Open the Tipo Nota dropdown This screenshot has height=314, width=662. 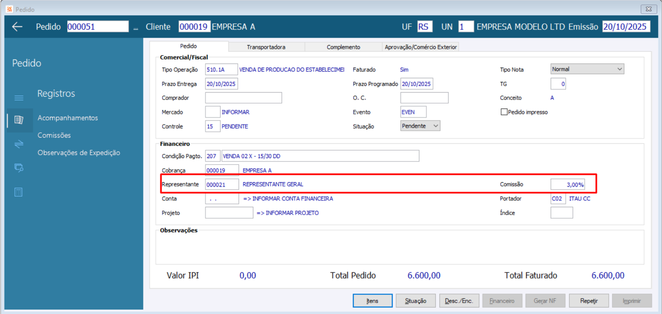[x=587, y=69]
